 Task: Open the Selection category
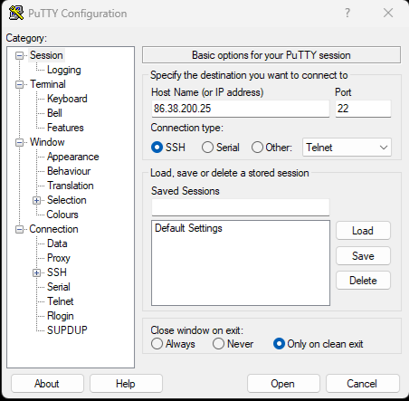click(x=67, y=200)
